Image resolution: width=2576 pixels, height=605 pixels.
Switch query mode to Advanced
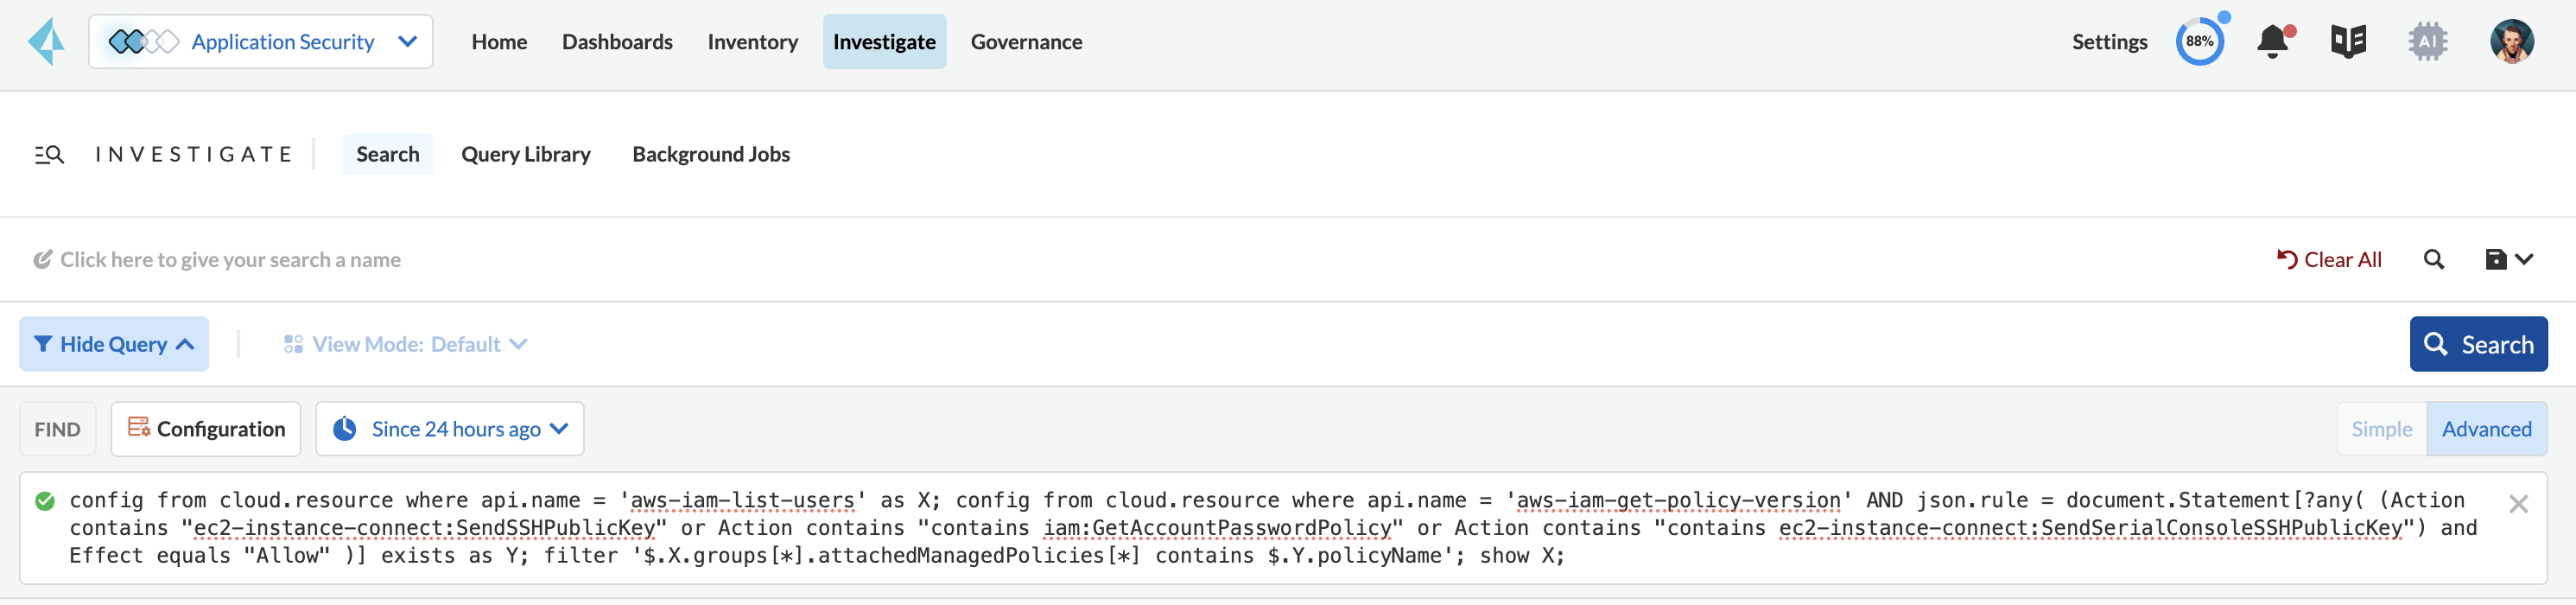click(x=2486, y=429)
